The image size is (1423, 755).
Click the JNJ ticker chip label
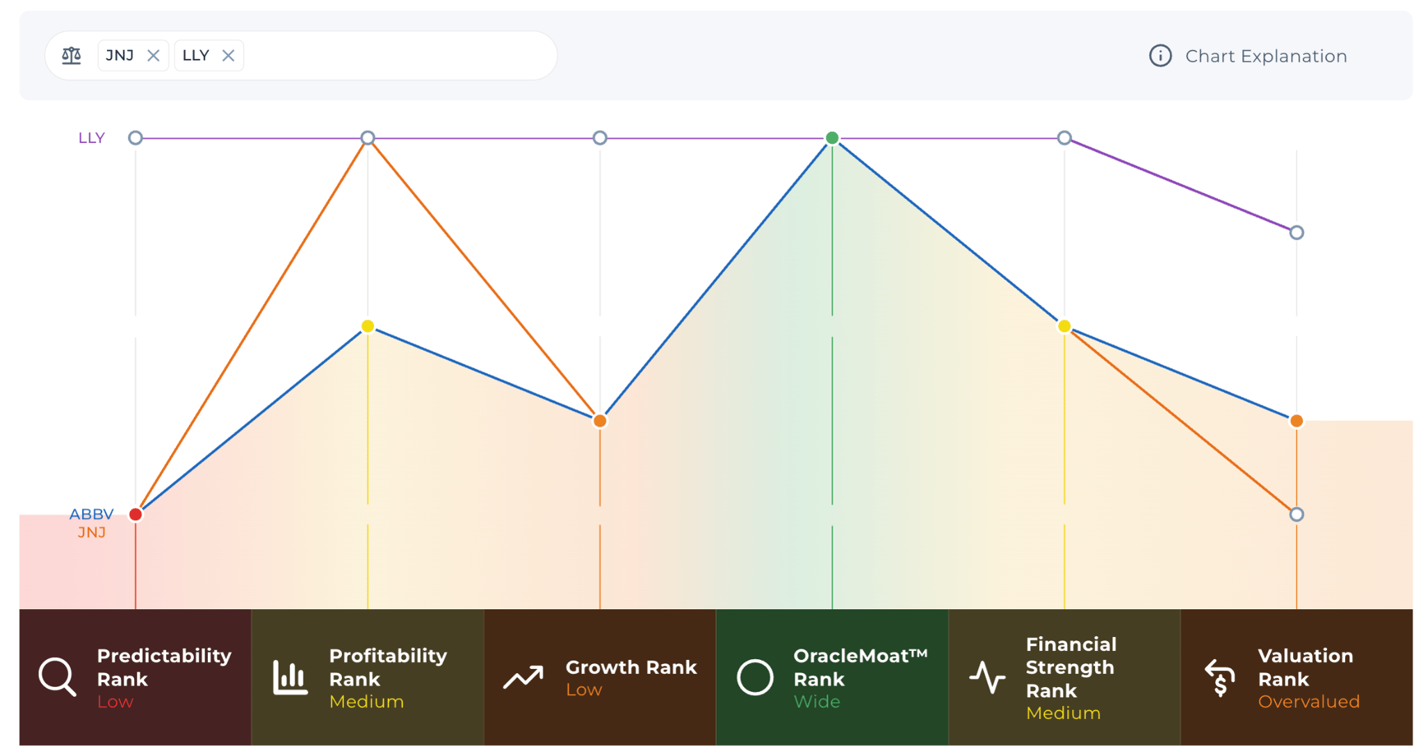click(x=120, y=56)
